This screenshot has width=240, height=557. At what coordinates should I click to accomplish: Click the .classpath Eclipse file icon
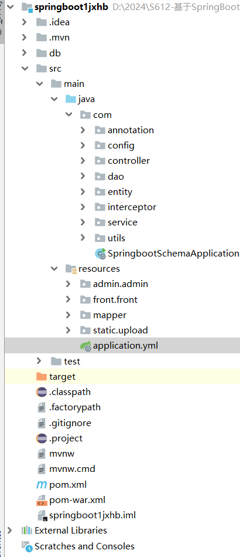(42, 392)
